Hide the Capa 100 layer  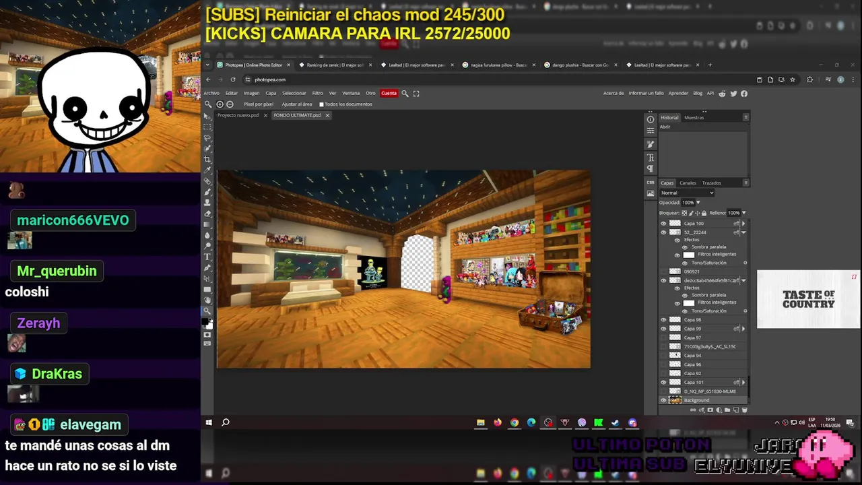pyautogui.click(x=663, y=223)
